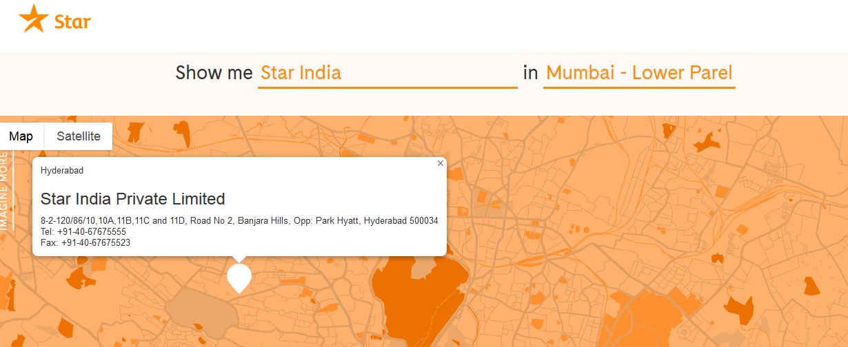Click the white map location pin
This screenshot has height=347, width=848.
239,278
